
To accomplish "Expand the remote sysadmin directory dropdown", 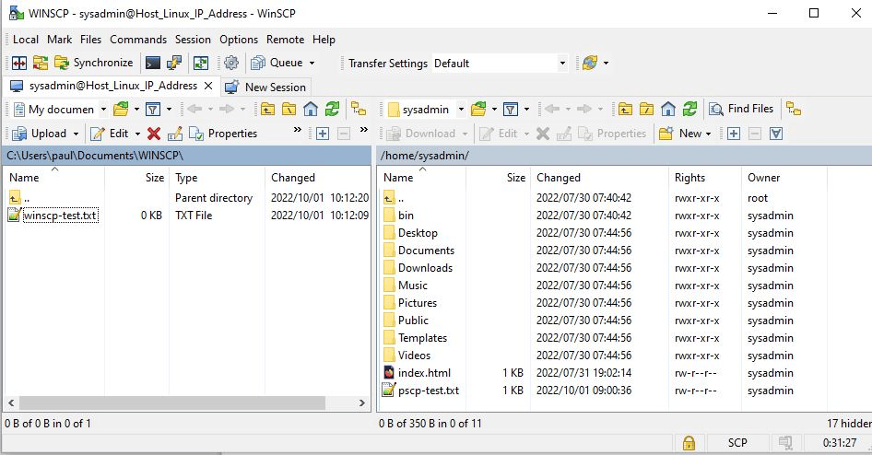I will click(457, 110).
